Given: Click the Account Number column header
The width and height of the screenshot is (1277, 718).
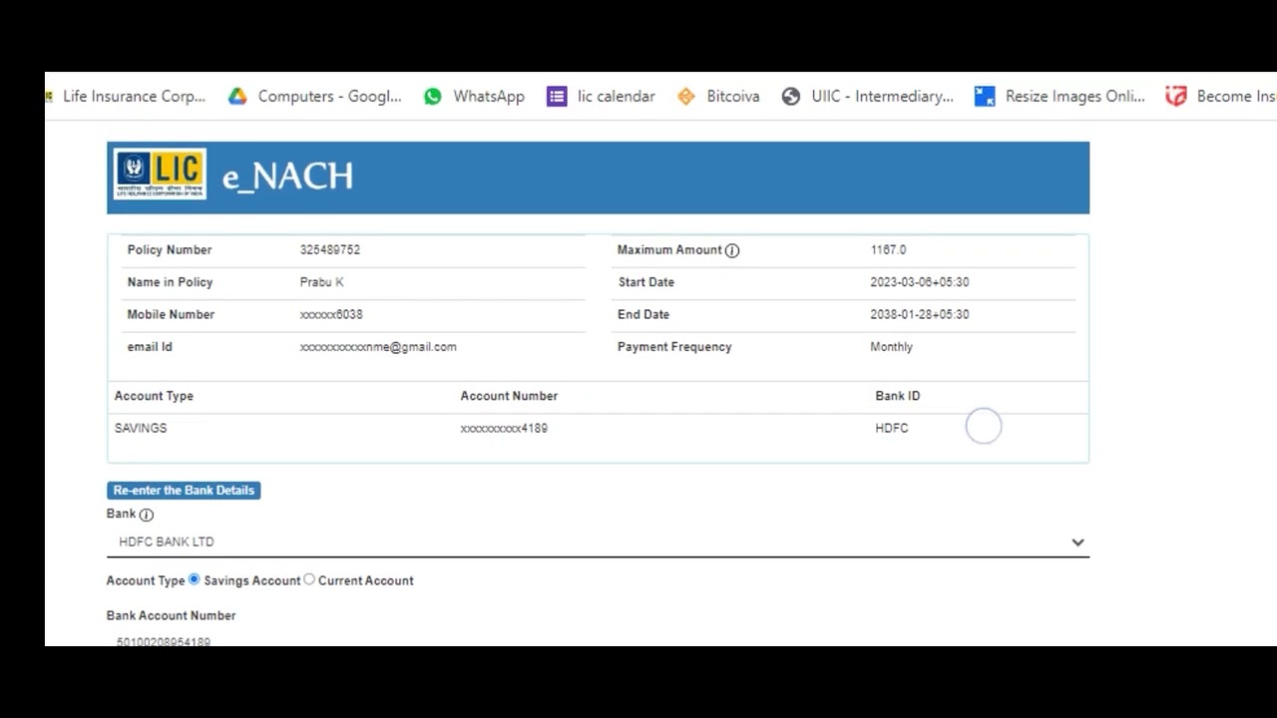Looking at the screenshot, I should (509, 396).
